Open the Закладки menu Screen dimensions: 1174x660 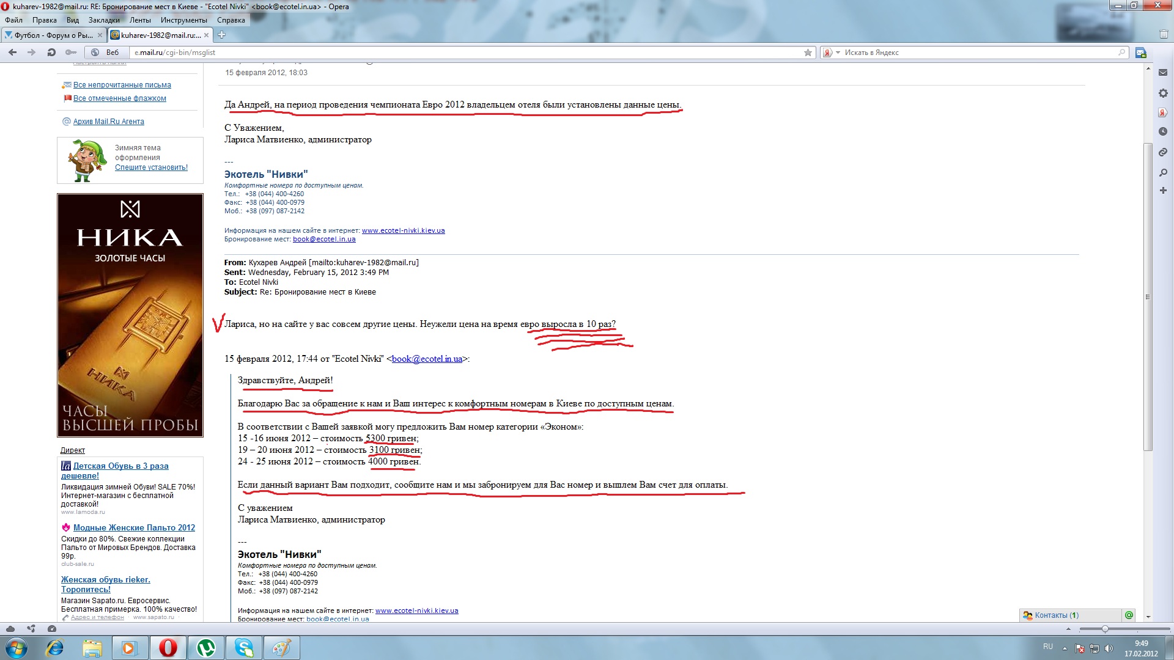point(104,20)
